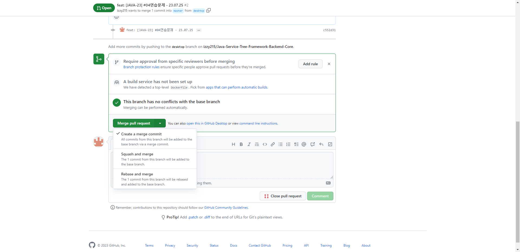Screen dimensions: 520x252
Task: Click the .diff link in ProTip
Action: tap(207, 217)
